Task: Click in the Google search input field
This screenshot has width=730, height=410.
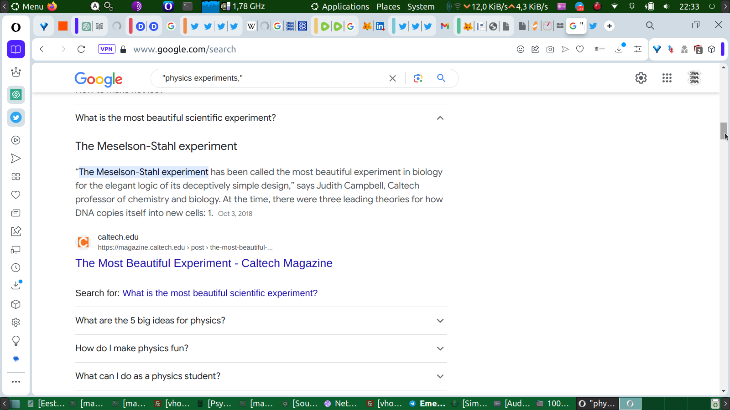Action: click(269, 78)
